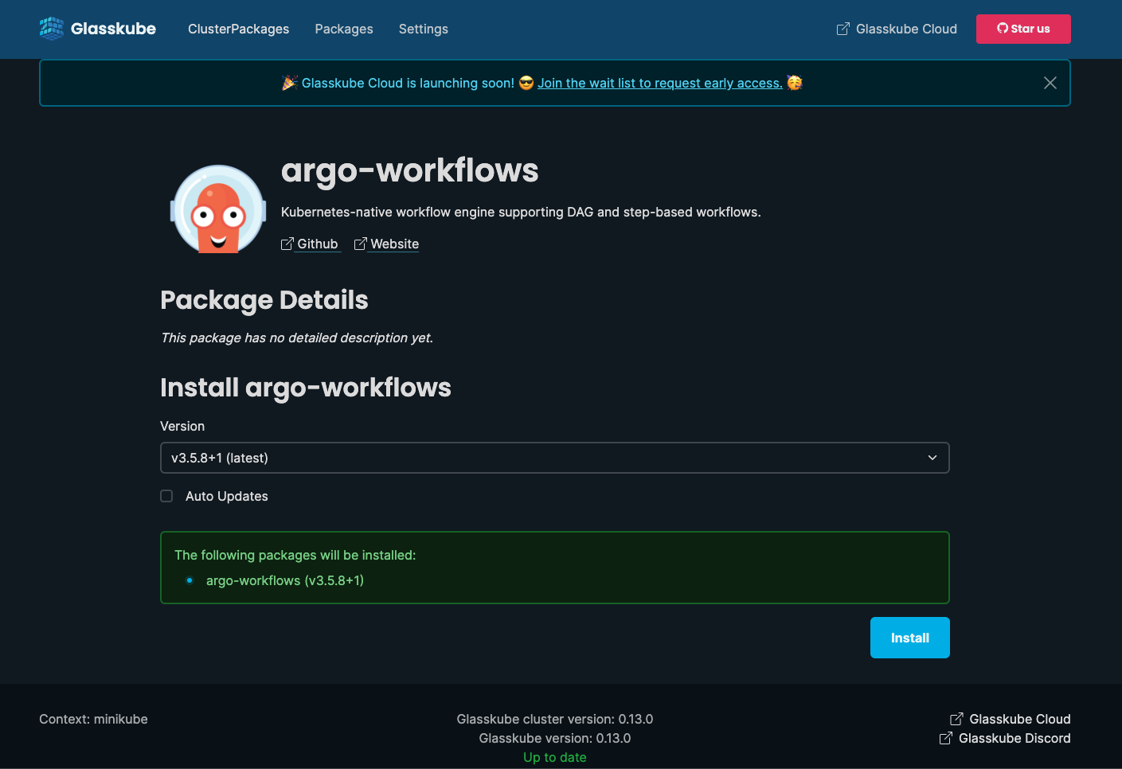This screenshot has width=1122, height=769.
Task: Expand the version selector chevron
Action: point(932,458)
